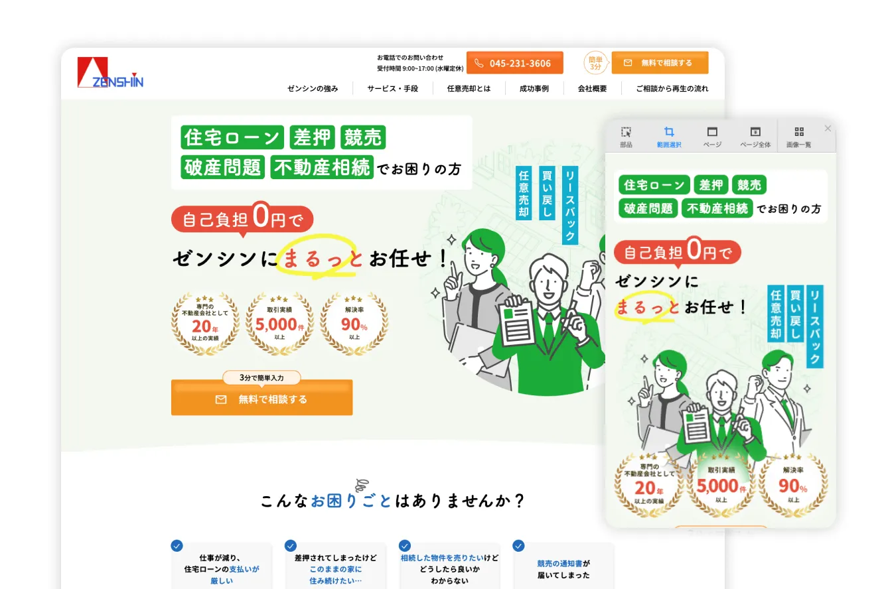
Task: Call via the 045-231-3606 phone button
Action: (515, 63)
